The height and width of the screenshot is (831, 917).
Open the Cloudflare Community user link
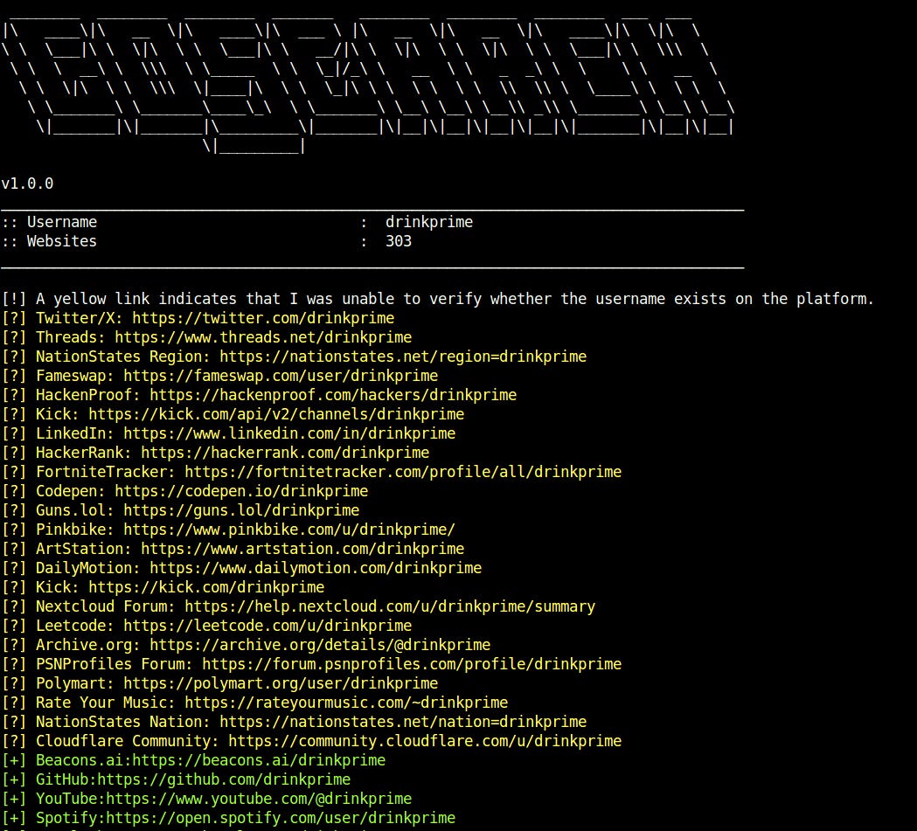425,742
